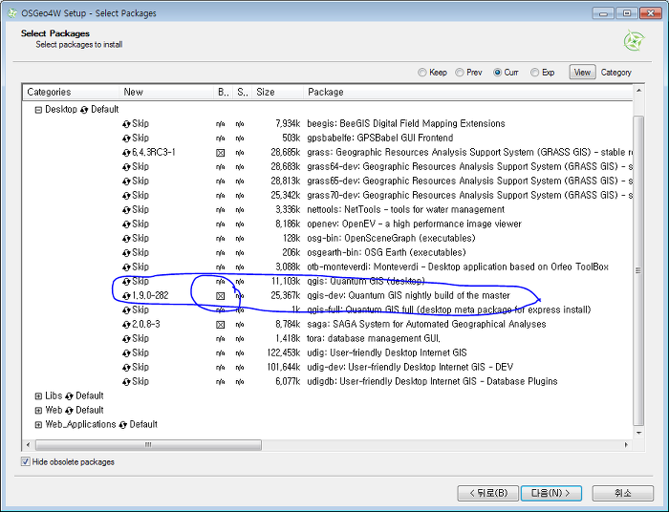Image resolution: width=669 pixels, height=512 pixels.
Task: Click the openev image viewer description text
Action: 414,224
